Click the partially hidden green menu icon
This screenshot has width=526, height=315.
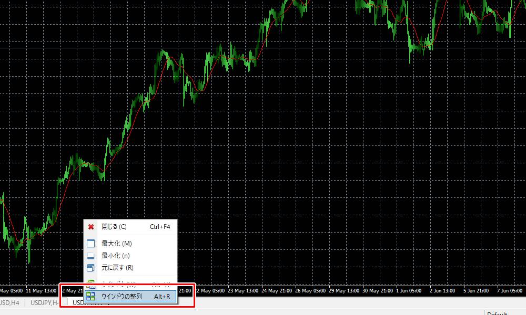click(x=90, y=285)
